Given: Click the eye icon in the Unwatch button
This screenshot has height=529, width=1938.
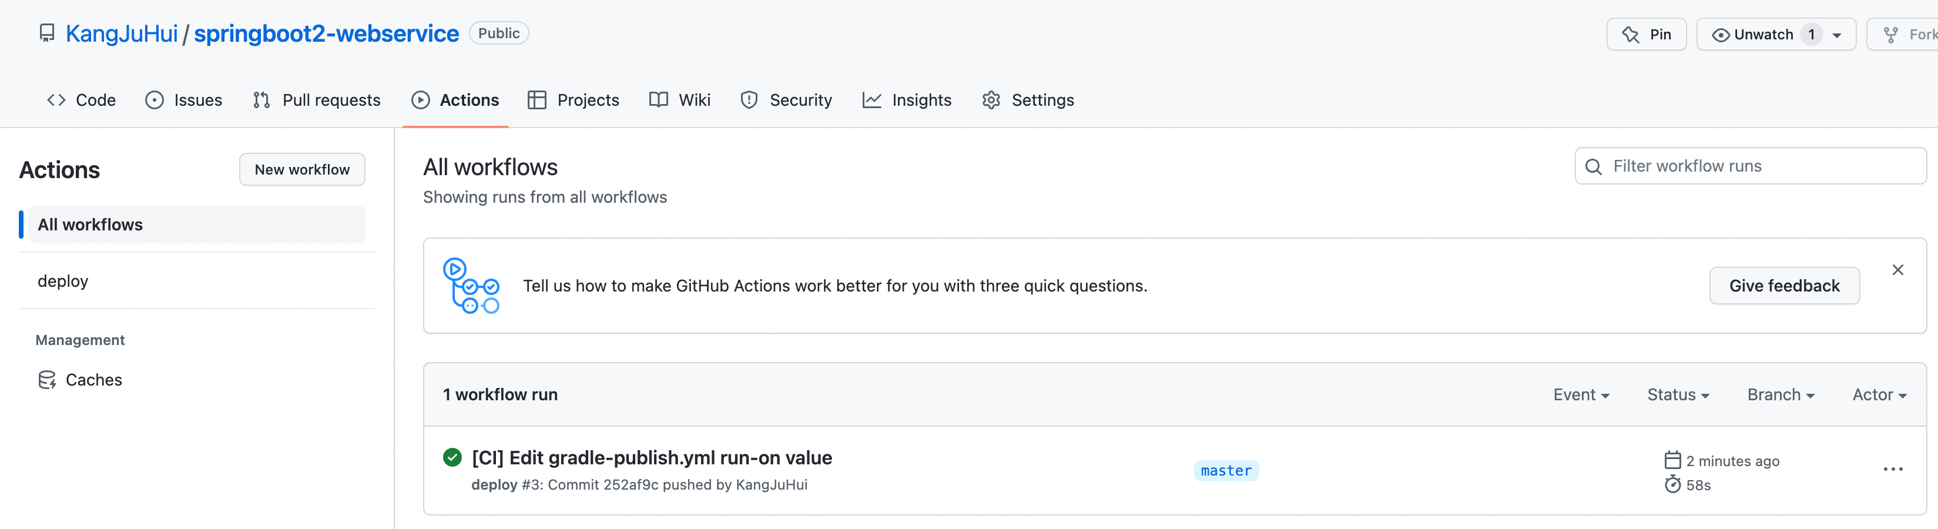Looking at the screenshot, I should pos(1720,35).
